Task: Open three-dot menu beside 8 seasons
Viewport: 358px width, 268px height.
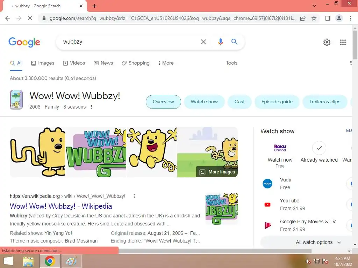Action: pos(91,107)
